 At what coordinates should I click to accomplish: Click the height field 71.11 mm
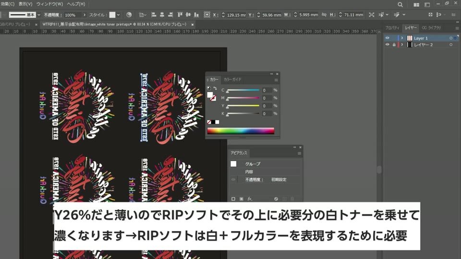(x=353, y=15)
